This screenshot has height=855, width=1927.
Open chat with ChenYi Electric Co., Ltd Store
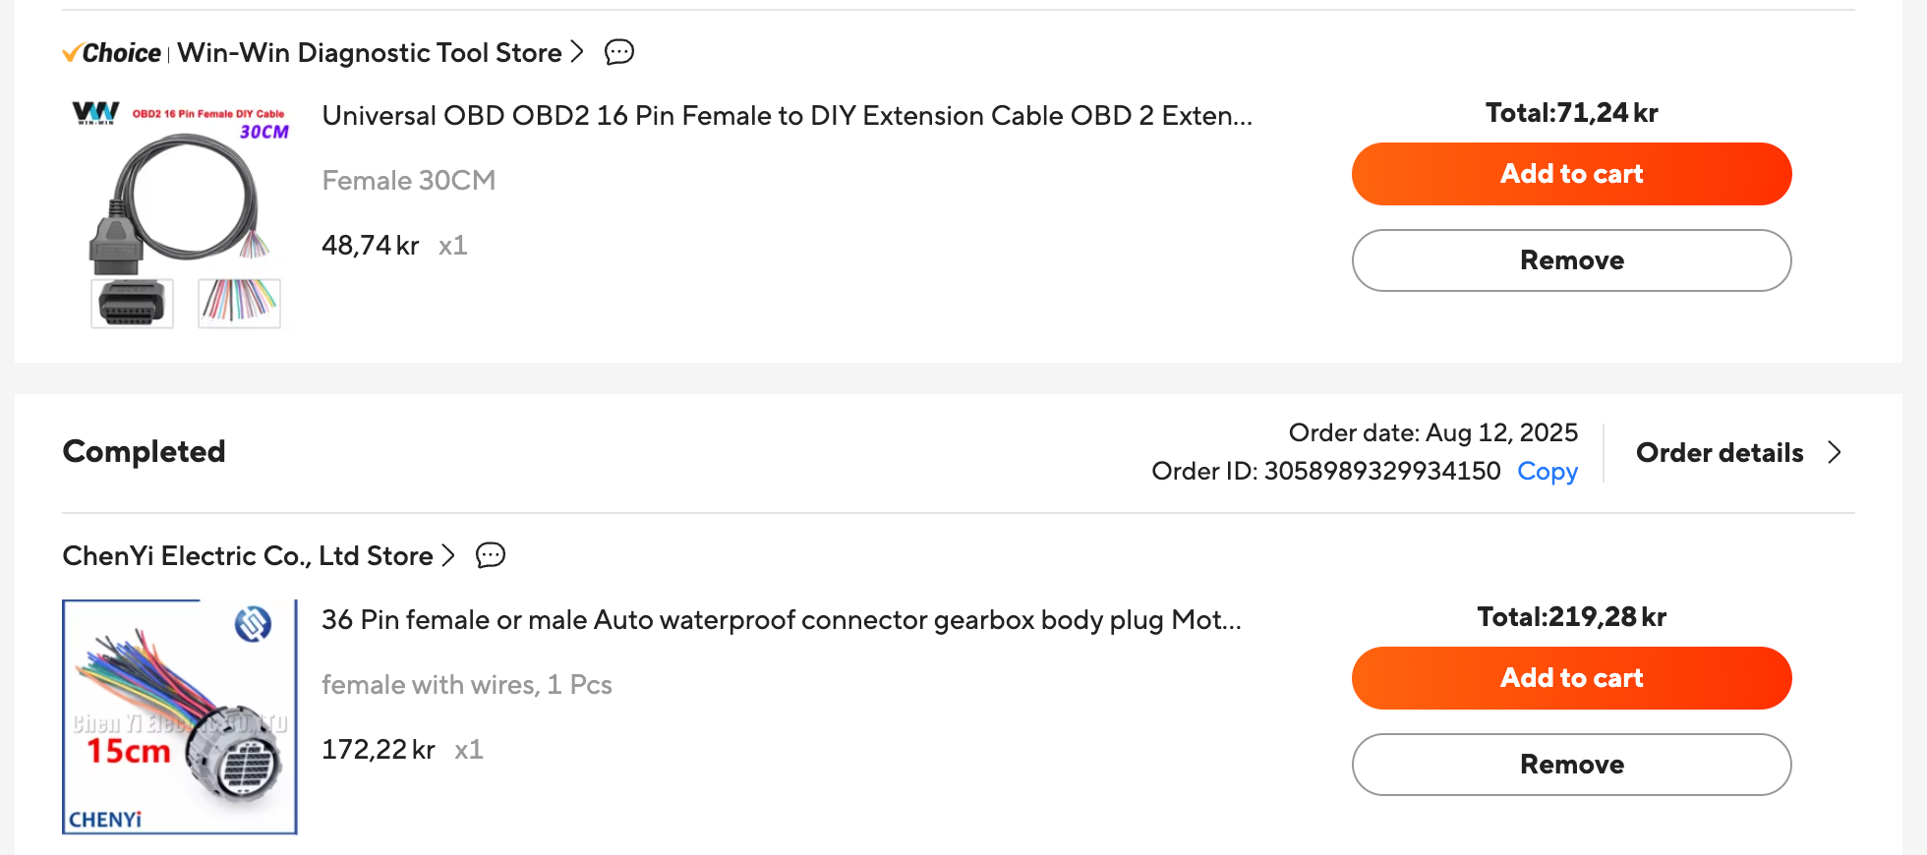[491, 555]
